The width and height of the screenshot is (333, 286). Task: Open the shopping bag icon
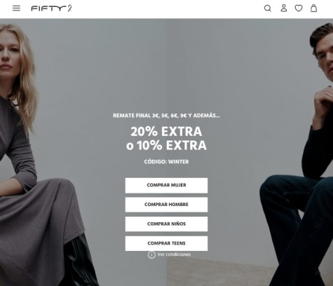(x=313, y=8)
